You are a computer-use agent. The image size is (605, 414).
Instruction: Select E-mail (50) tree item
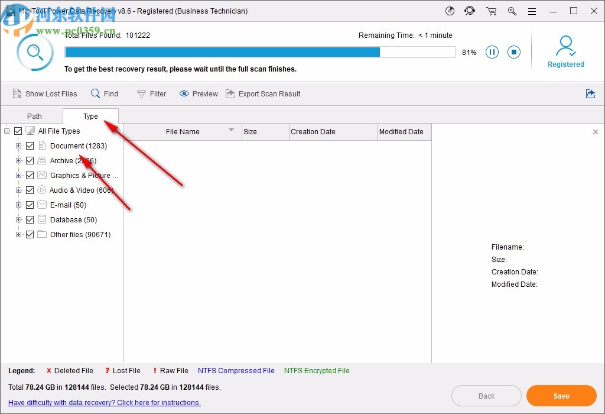click(x=69, y=205)
